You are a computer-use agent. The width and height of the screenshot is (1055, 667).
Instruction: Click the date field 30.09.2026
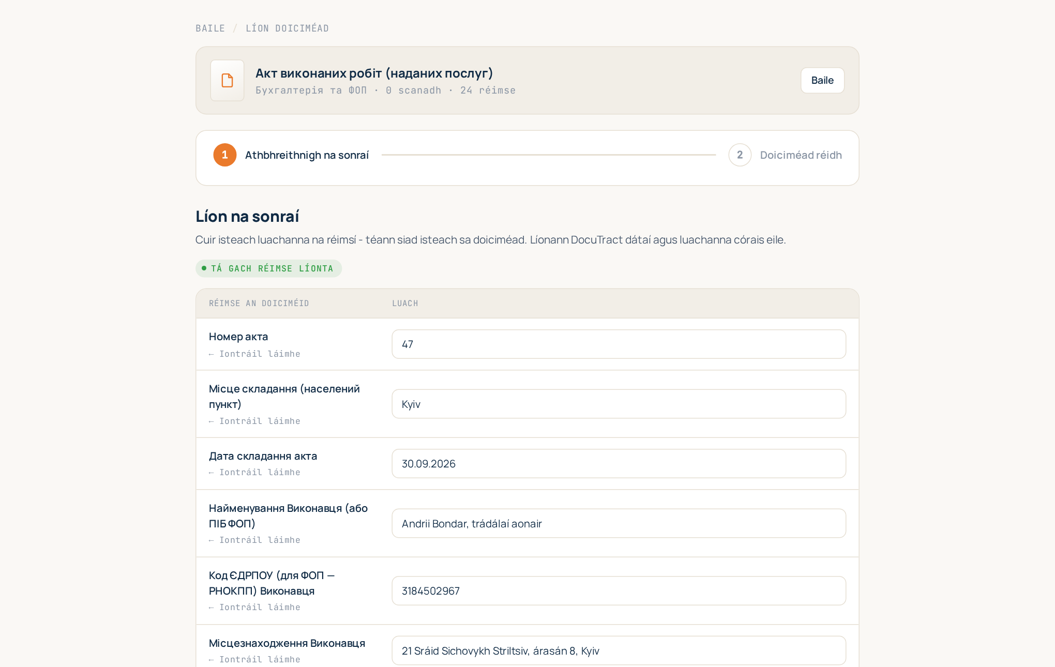619,464
